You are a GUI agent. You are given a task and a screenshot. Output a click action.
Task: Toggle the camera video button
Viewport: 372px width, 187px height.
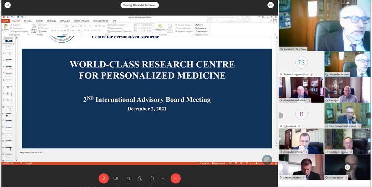(116, 178)
